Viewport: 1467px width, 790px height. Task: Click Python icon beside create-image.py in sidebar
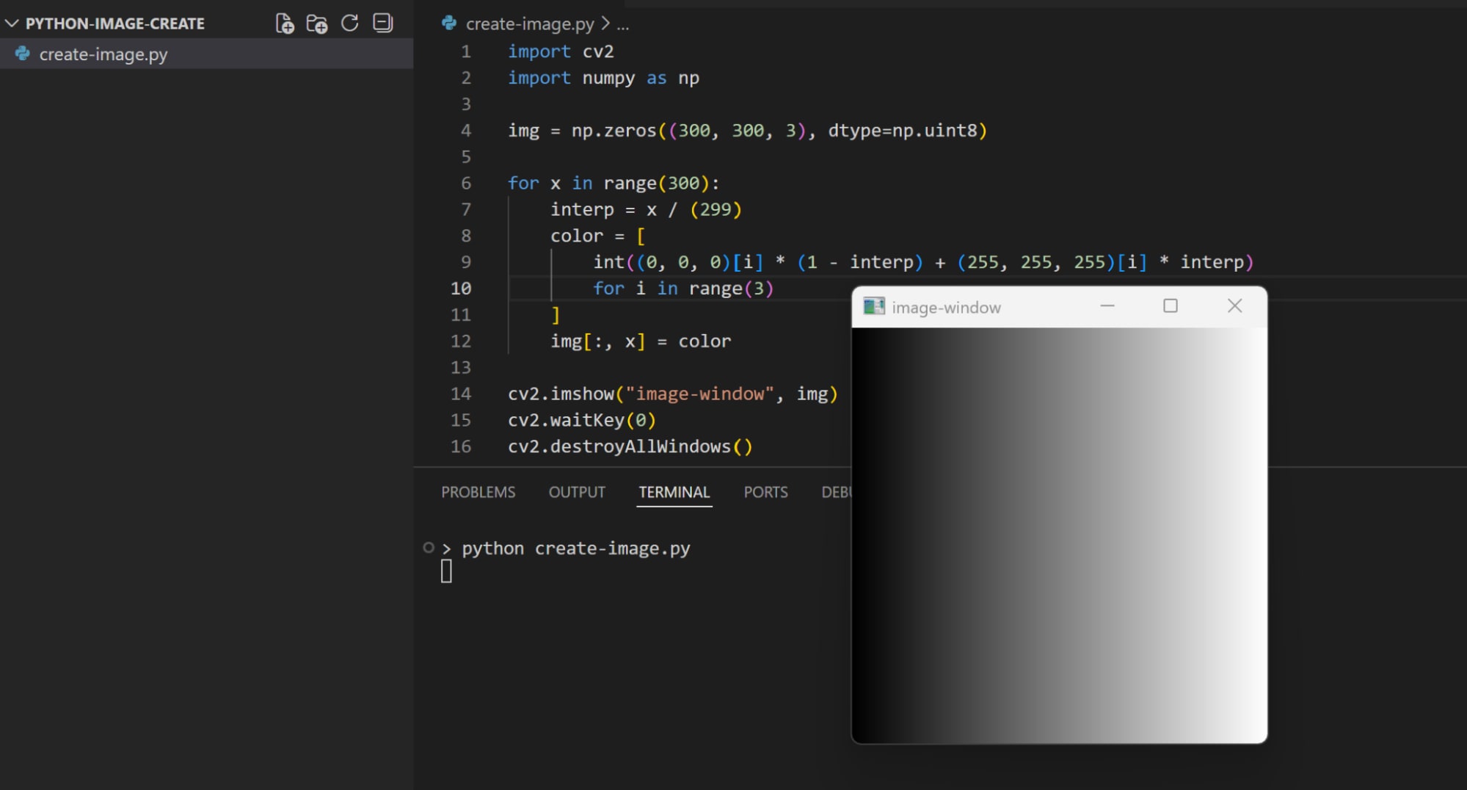(23, 54)
